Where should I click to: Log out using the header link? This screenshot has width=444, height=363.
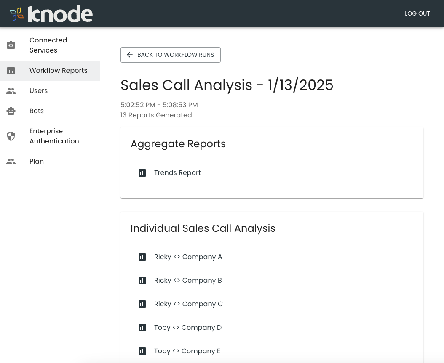coord(417,13)
